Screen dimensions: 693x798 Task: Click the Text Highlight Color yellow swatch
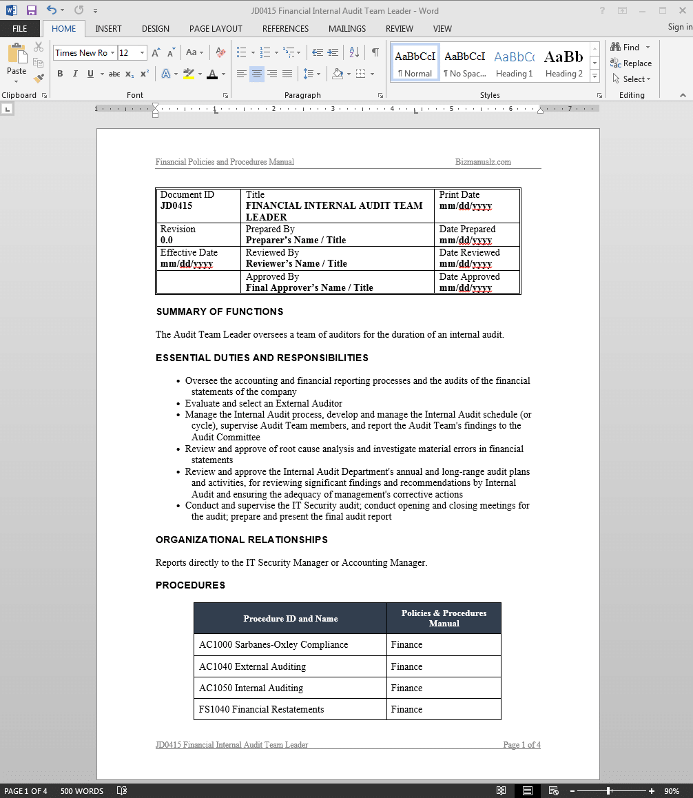[188, 74]
